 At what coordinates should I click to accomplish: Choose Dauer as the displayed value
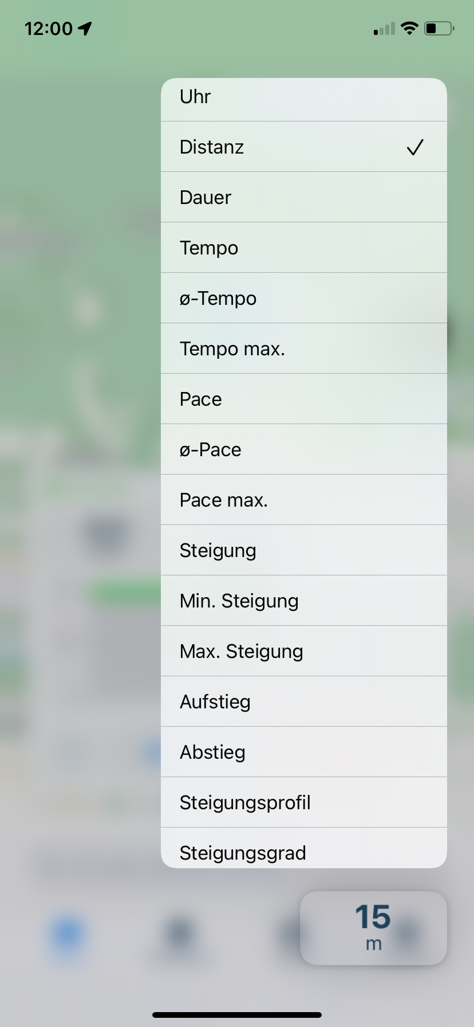coord(304,197)
